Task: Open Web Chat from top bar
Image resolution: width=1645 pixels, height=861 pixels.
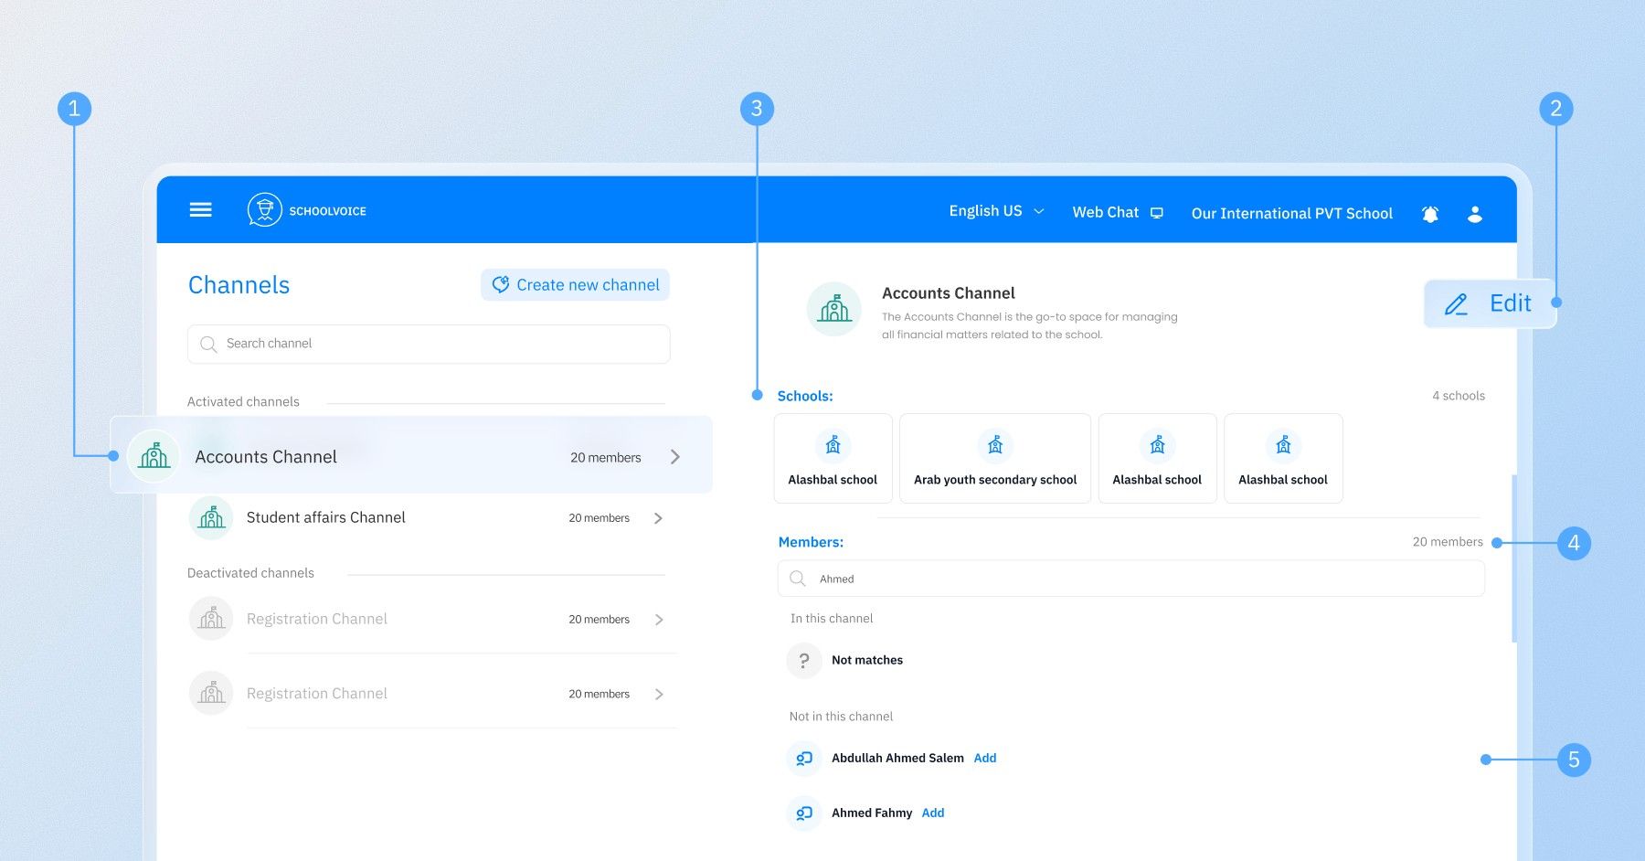Action: coord(1105,212)
